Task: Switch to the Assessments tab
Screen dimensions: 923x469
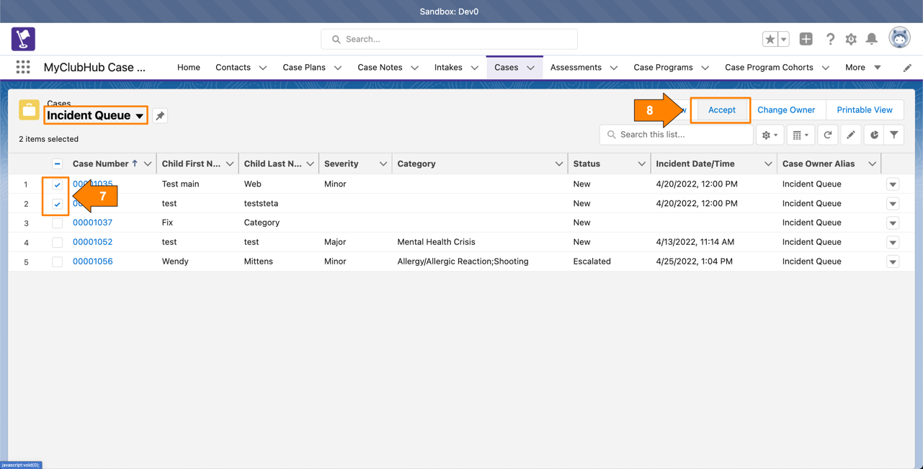Action: coord(576,67)
